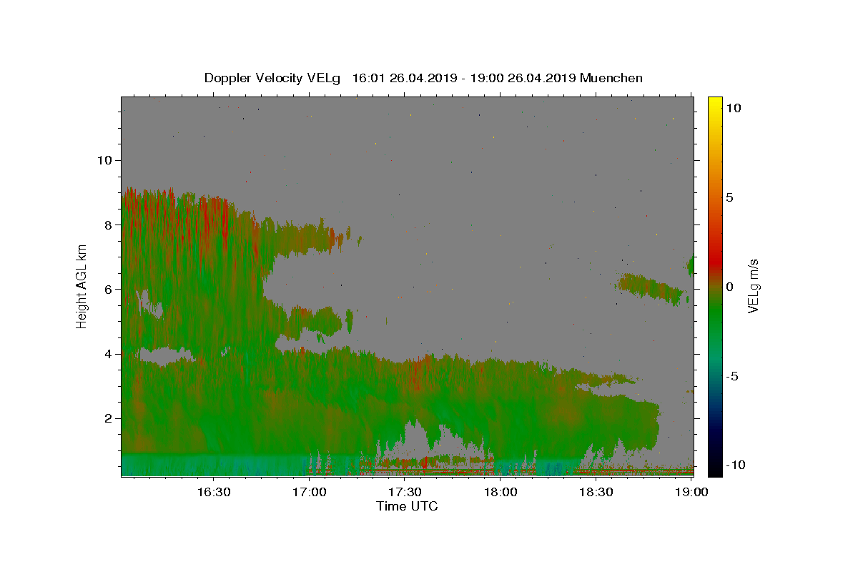The width and height of the screenshot is (858, 572).
Task: Click the '18:30' time tick label
Action: (x=596, y=493)
